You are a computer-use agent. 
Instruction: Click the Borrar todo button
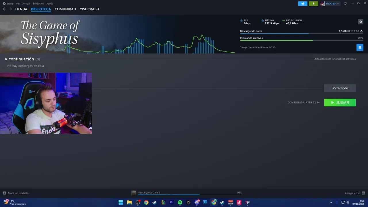[340, 88]
